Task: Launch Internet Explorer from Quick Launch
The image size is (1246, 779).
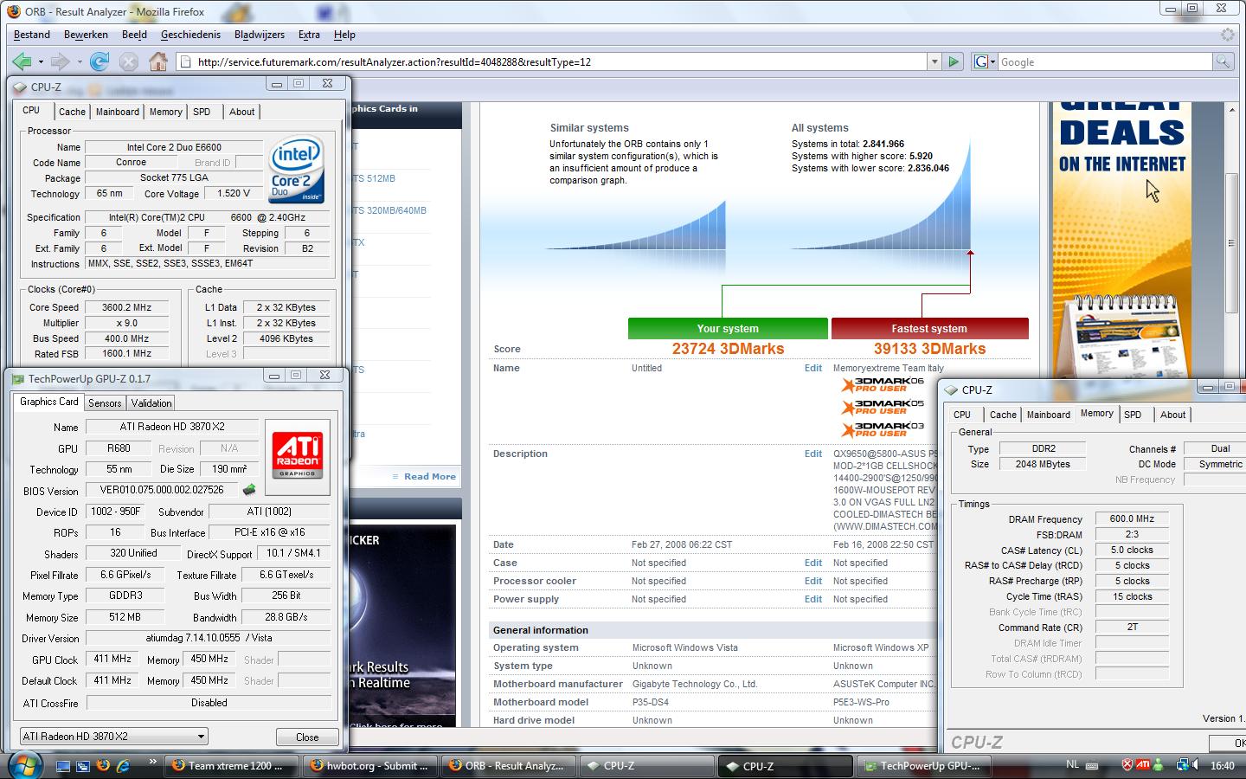Action: [123, 766]
